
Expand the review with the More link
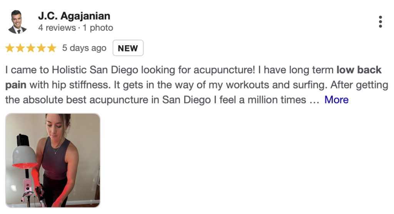(336, 100)
